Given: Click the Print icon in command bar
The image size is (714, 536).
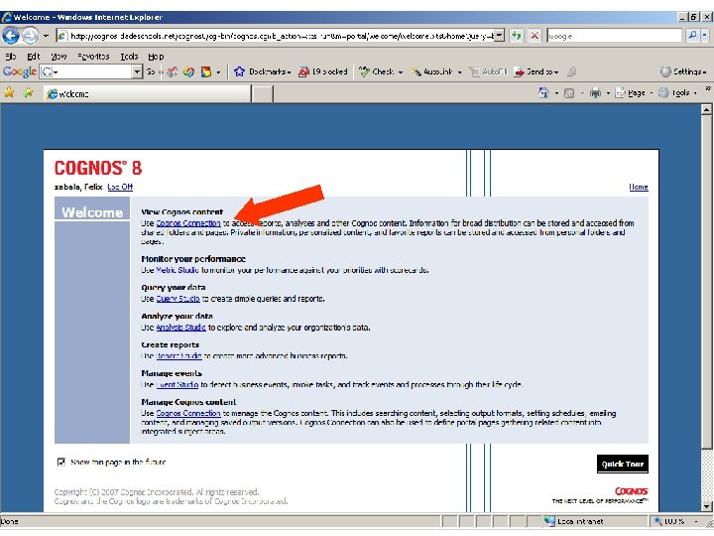Looking at the screenshot, I should pyautogui.click(x=595, y=93).
